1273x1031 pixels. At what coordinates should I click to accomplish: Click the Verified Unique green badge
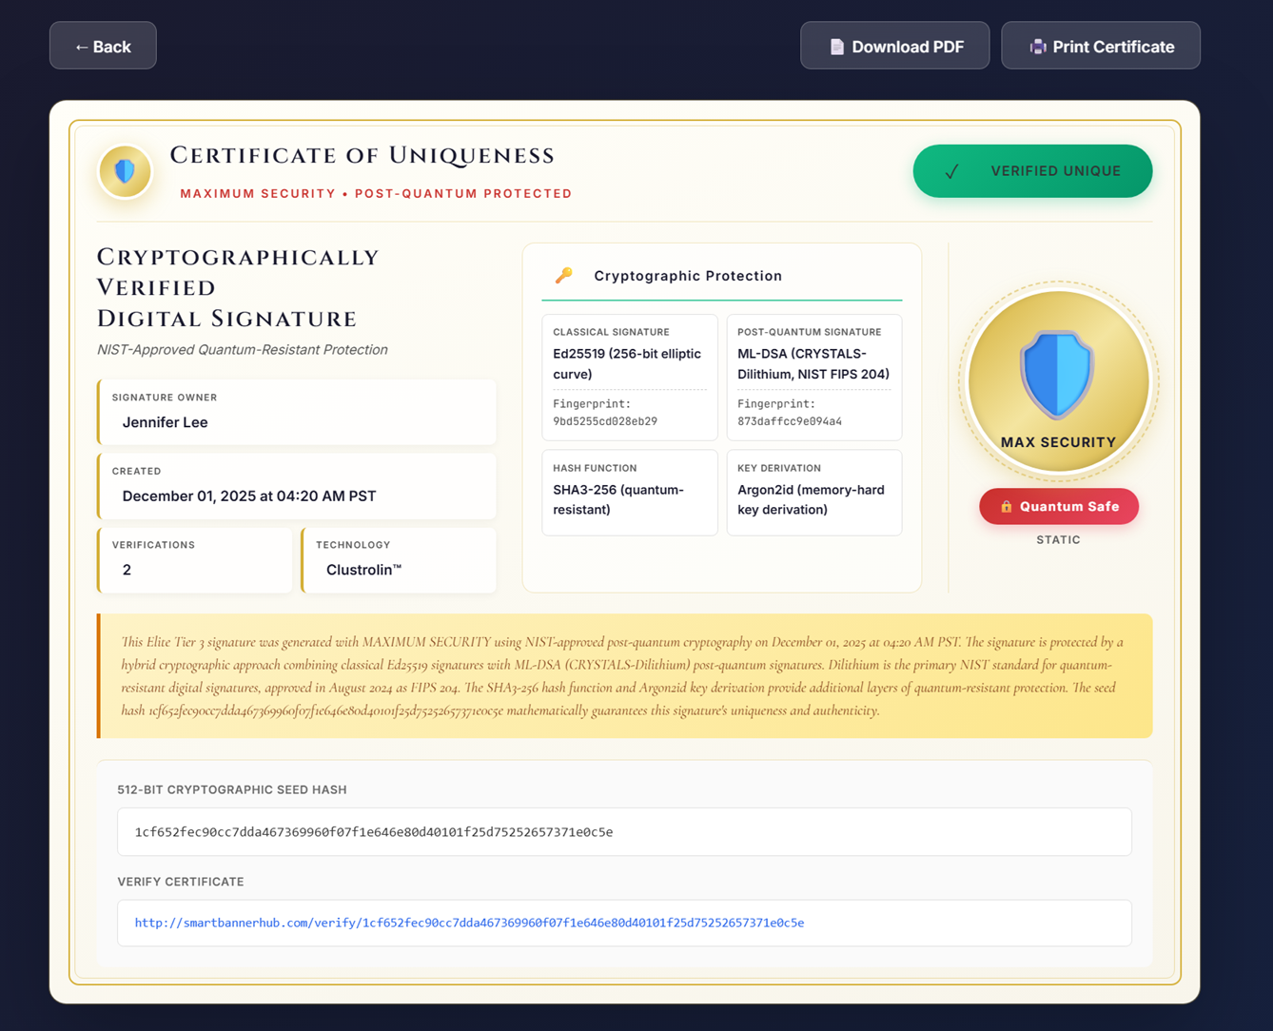[x=1032, y=171]
